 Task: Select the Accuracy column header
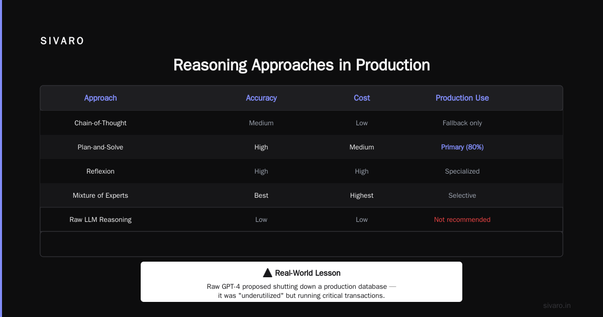[261, 98]
